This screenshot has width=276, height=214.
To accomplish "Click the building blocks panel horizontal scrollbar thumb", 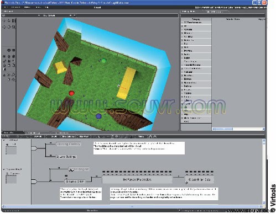I will point(222,129).
